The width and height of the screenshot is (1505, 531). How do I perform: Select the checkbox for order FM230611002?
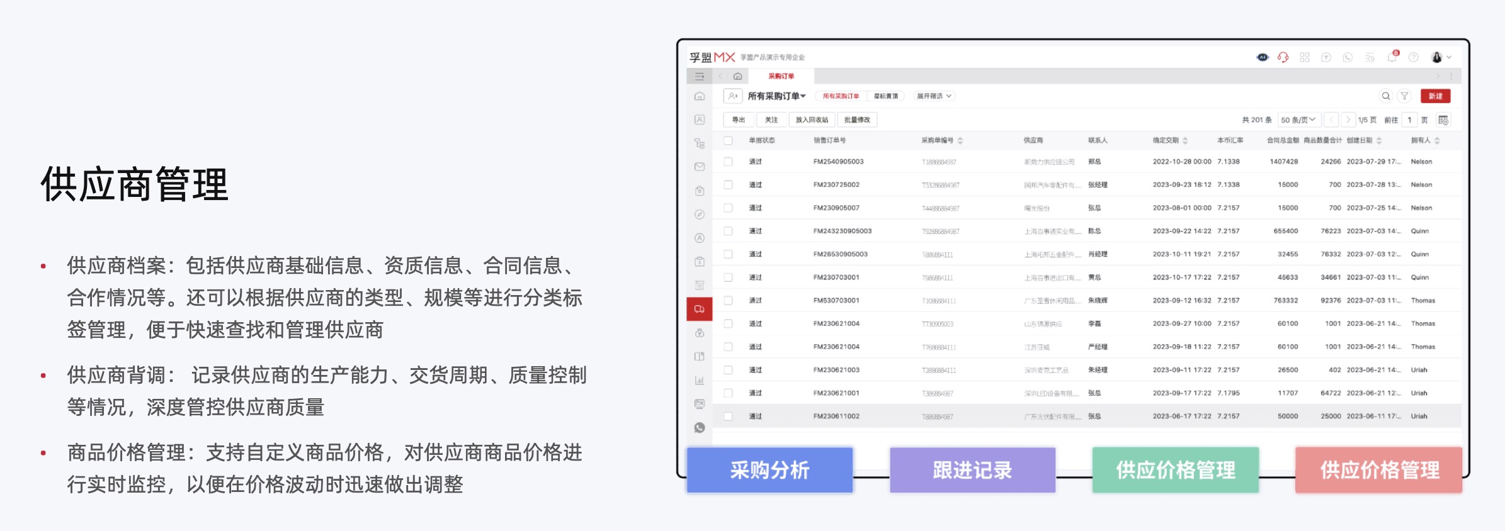click(729, 416)
